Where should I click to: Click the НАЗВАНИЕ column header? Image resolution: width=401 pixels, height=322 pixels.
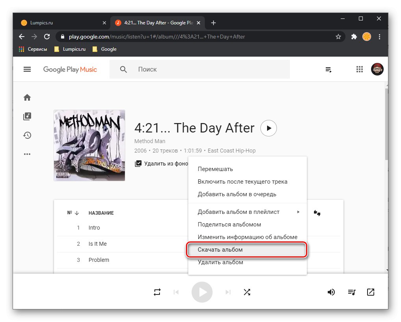101,213
